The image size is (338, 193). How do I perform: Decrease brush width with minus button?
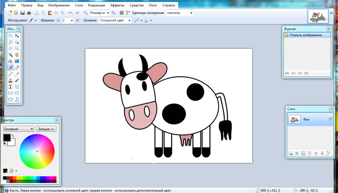[x=58, y=20]
